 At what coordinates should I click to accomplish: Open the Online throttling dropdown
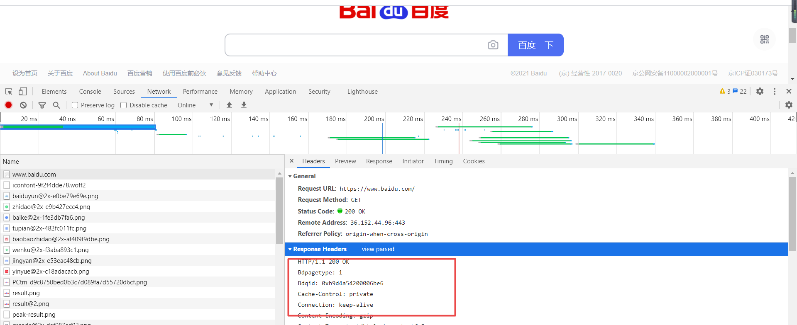point(195,105)
